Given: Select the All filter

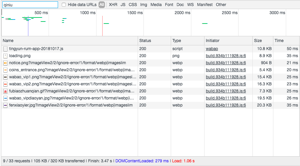Looking at the screenshot, I should coord(102,5).
